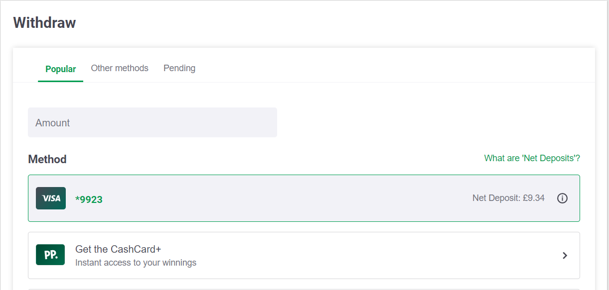The image size is (609, 290).
Task: Open the net deposit info icon
Action: click(562, 198)
